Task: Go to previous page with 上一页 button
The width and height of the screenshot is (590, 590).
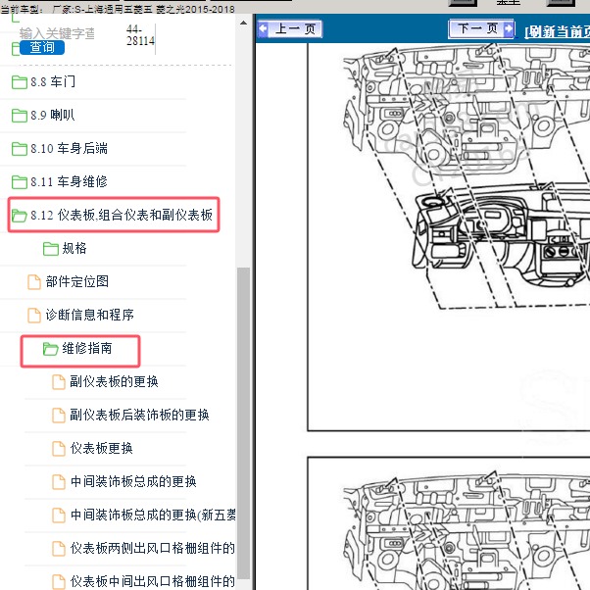Action: [x=289, y=29]
